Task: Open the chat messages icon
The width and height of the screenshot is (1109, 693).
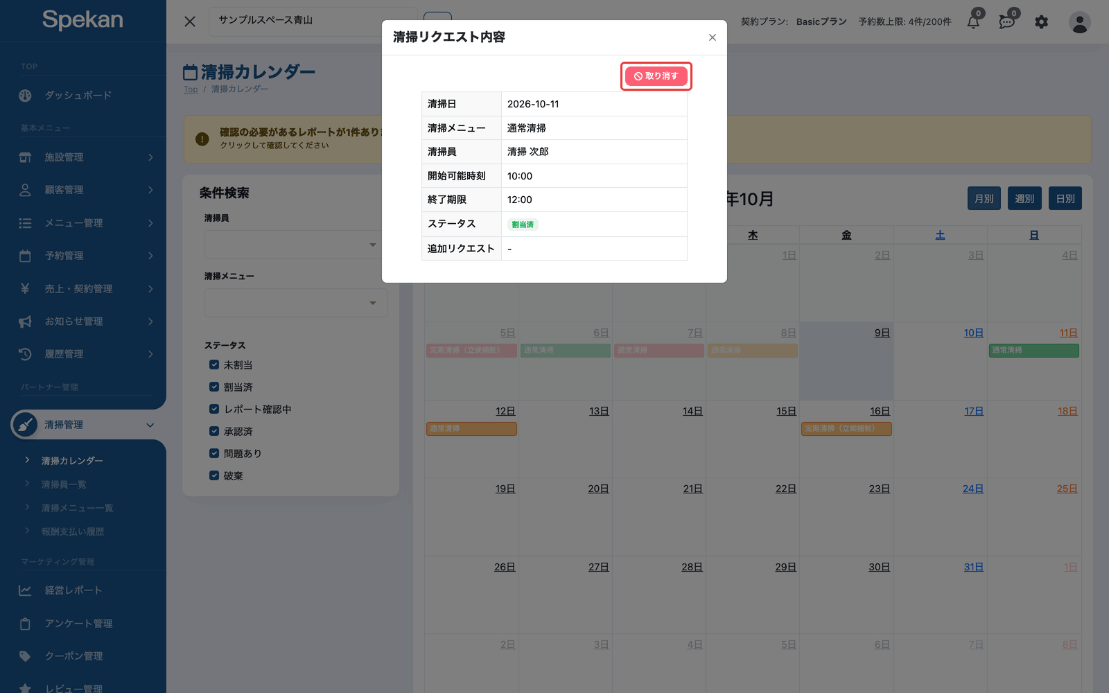Action: pos(1006,21)
